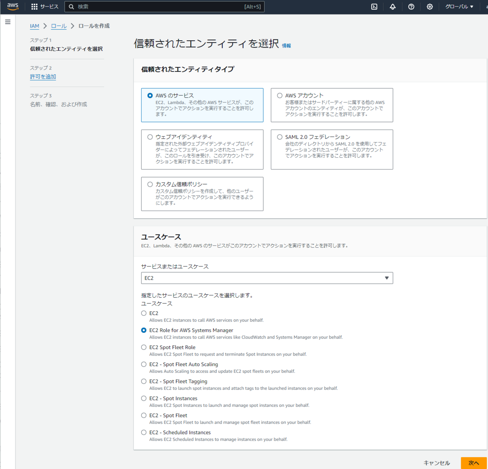Click the ユースケース section heading
488x469 pixels.
pos(161,237)
